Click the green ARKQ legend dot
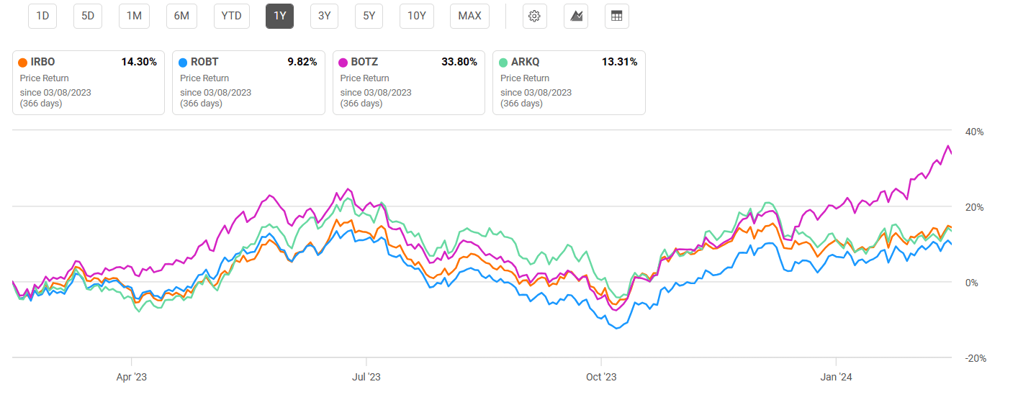 click(504, 63)
